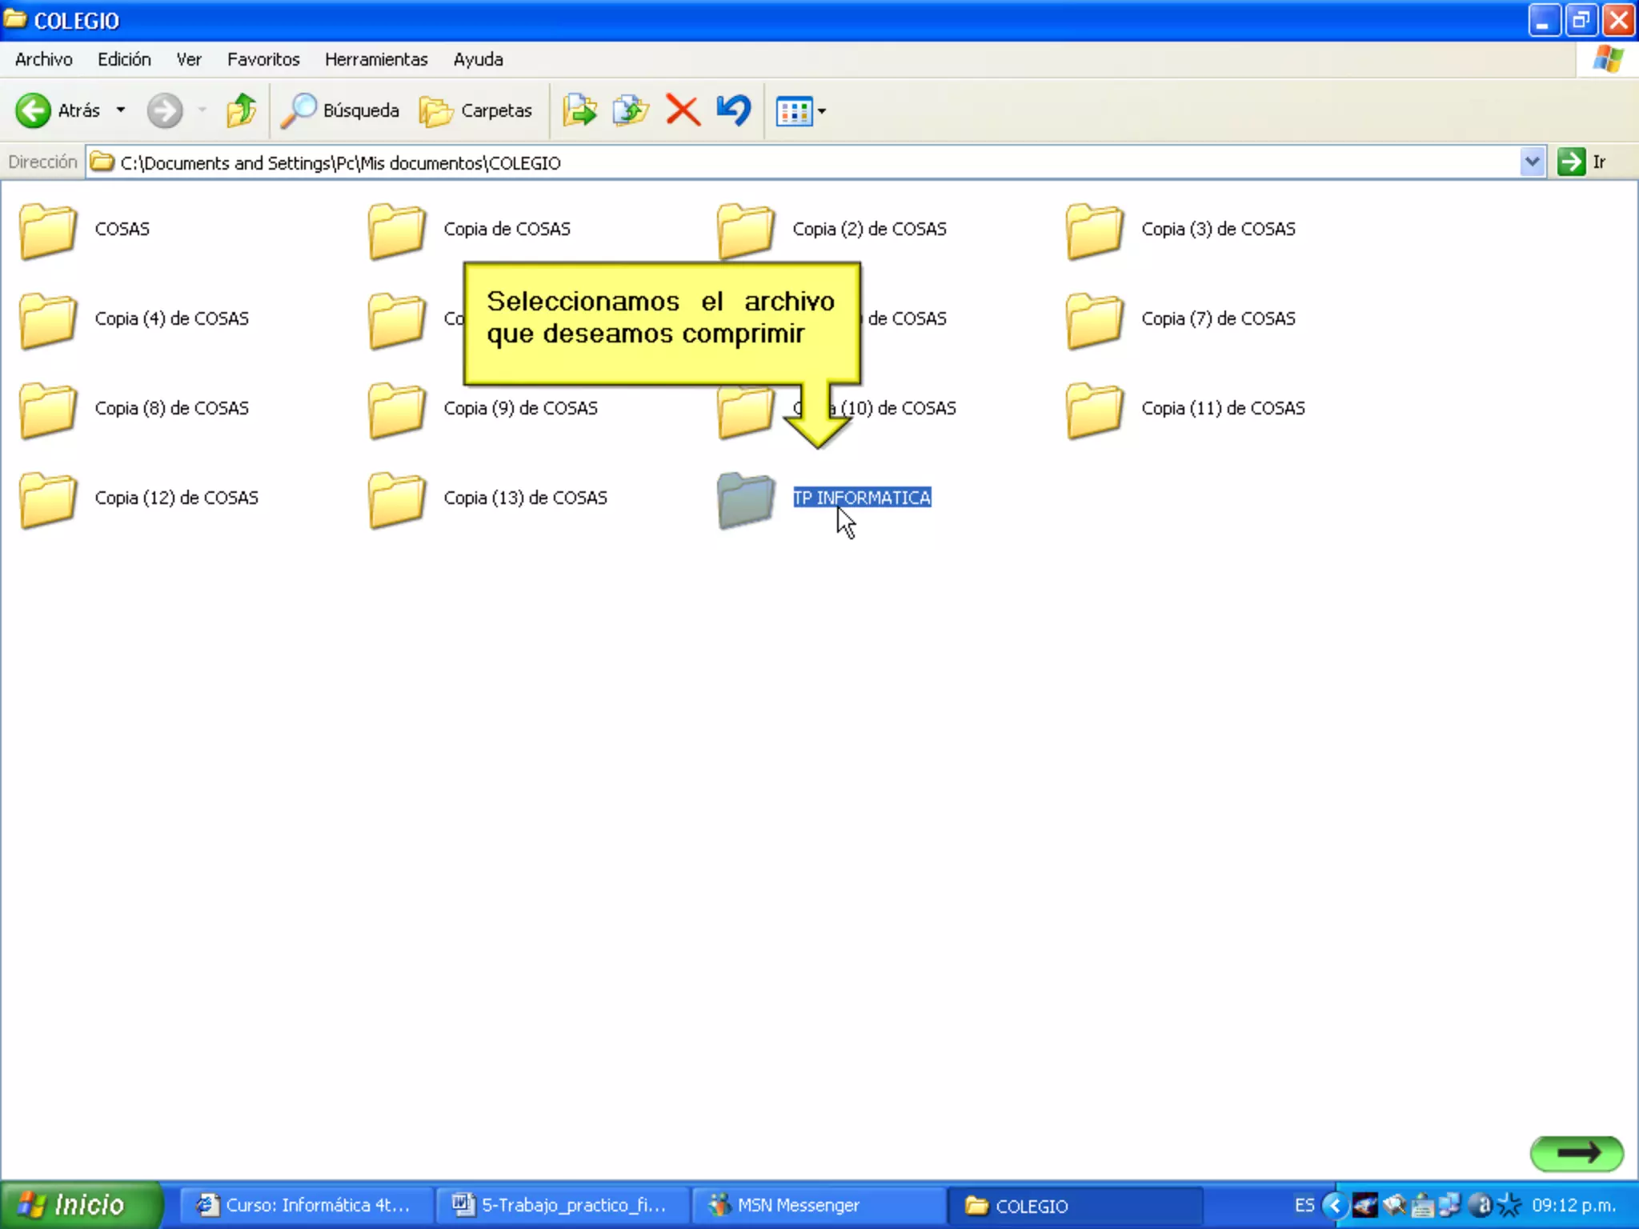The image size is (1639, 1229).
Task: Open the Favoritos menu
Action: (263, 59)
